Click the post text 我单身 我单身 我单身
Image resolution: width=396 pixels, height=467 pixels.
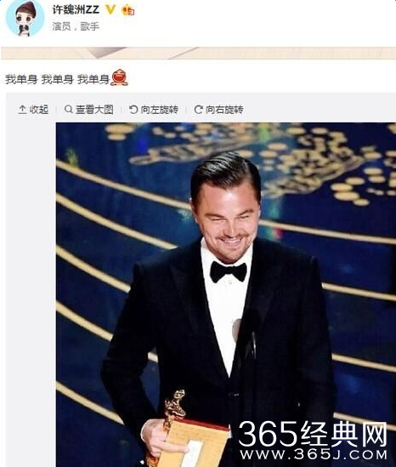pyautogui.click(x=57, y=79)
